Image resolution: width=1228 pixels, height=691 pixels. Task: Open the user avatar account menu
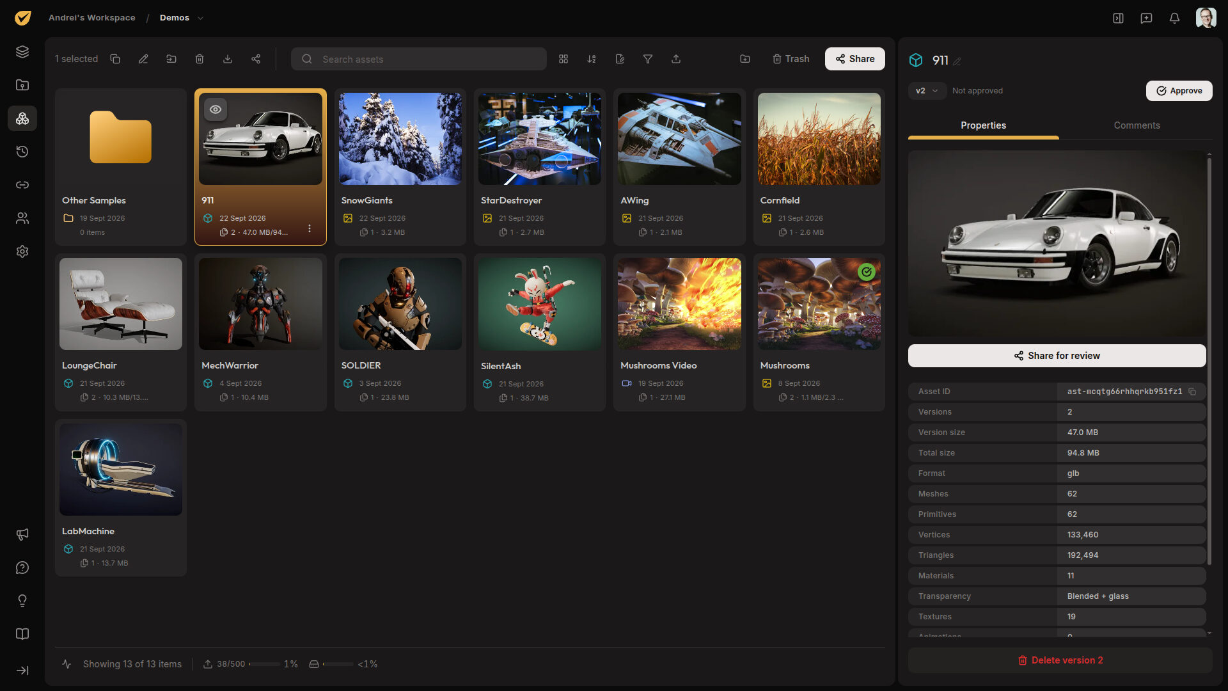[x=1206, y=18]
